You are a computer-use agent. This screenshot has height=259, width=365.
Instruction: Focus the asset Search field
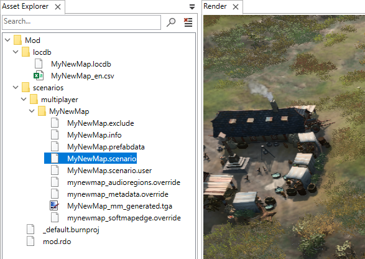coord(81,22)
